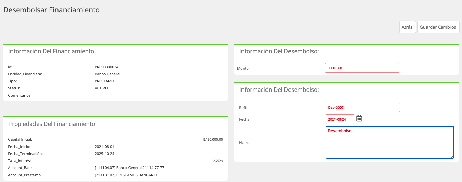The width and height of the screenshot is (462, 182).
Task: Select the Banco General entity value
Action: (108, 74)
